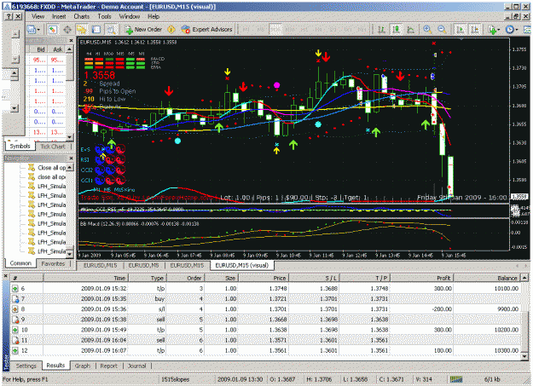
Task: Open the periods clock dropdown
Action: 511,30
